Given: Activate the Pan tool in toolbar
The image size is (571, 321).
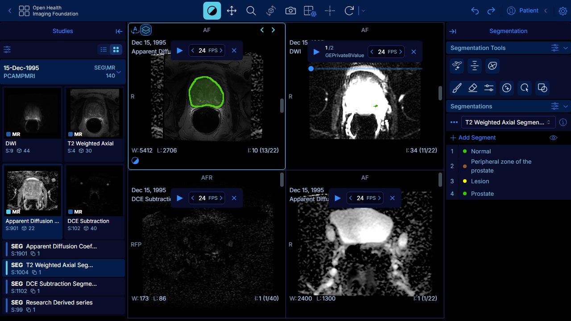Looking at the screenshot, I should (x=232, y=11).
